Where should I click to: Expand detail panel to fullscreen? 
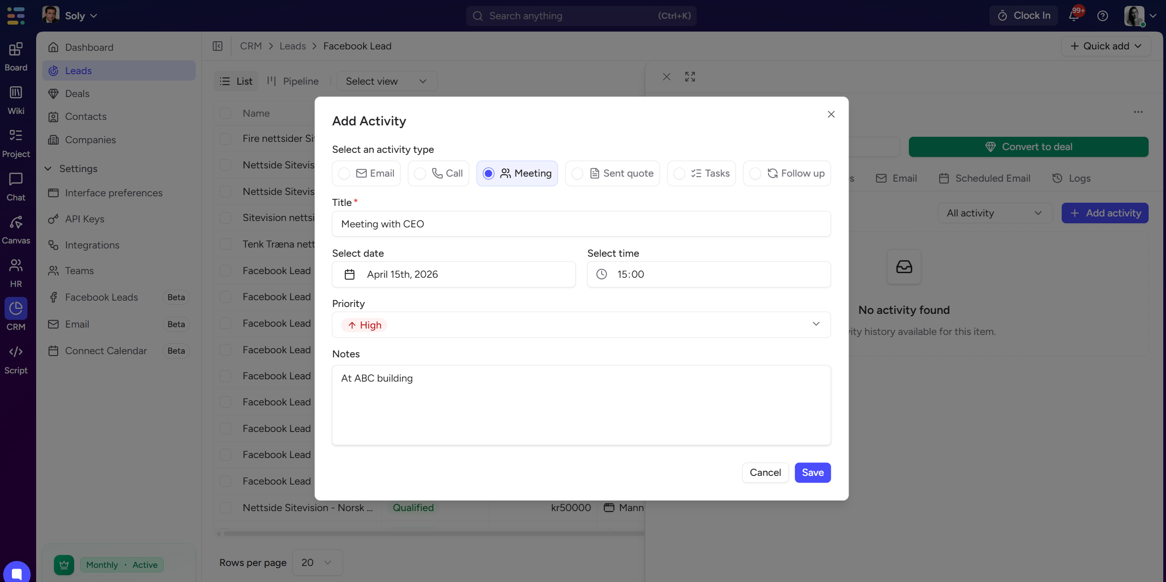[x=690, y=77]
